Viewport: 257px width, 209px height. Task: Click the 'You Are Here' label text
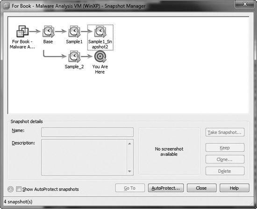tap(100, 69)
